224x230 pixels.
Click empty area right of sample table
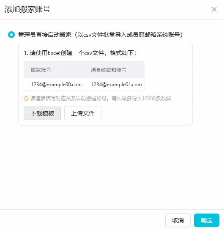point(167,76)
